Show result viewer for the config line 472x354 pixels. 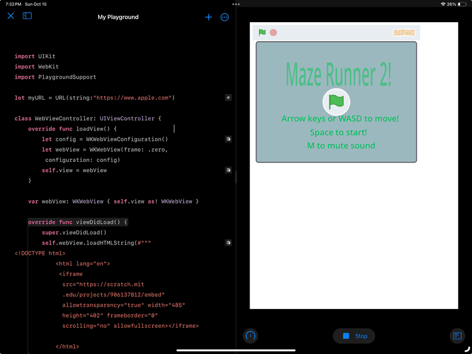tap(228, 139)
